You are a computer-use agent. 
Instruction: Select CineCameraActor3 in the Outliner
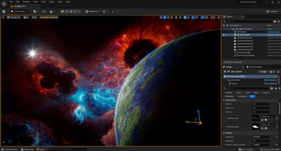(245, 44)
